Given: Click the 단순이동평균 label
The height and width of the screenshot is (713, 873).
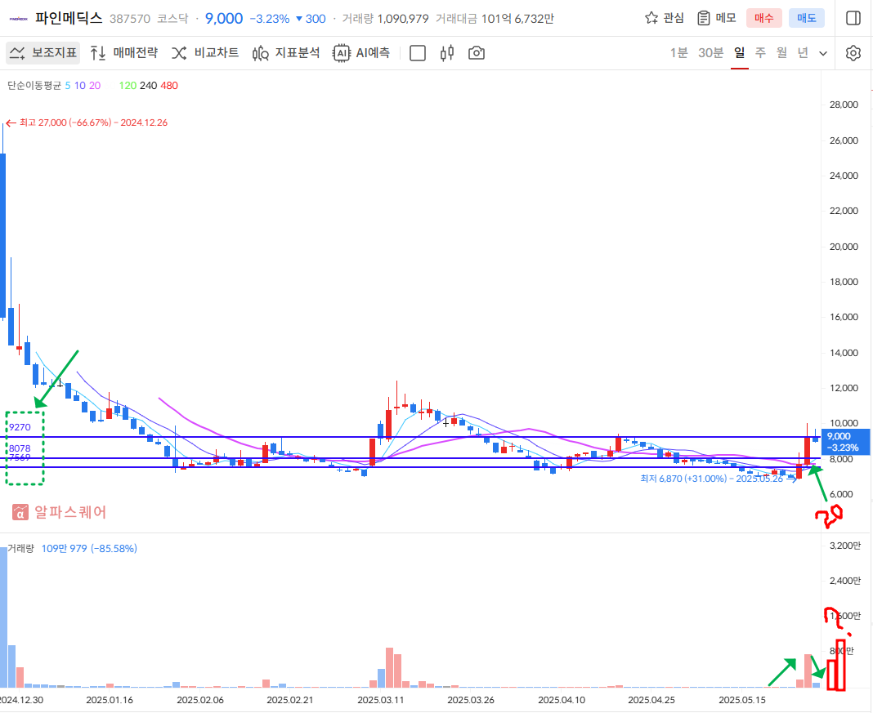Looking at the screenshot, I should click(34, 86).
